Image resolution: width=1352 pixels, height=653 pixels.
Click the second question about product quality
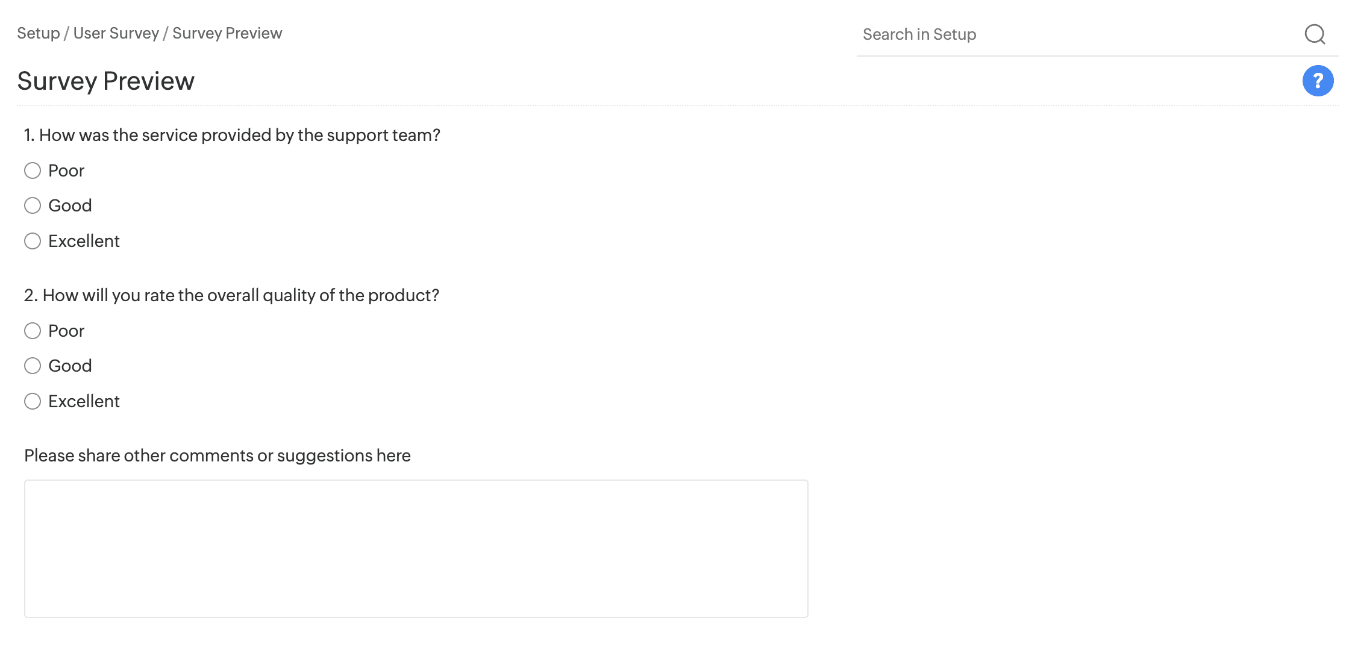coord(232,295)
